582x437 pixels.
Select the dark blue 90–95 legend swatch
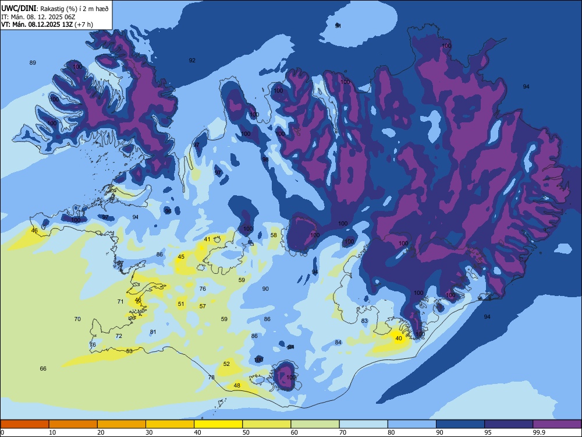coord(460,424)
